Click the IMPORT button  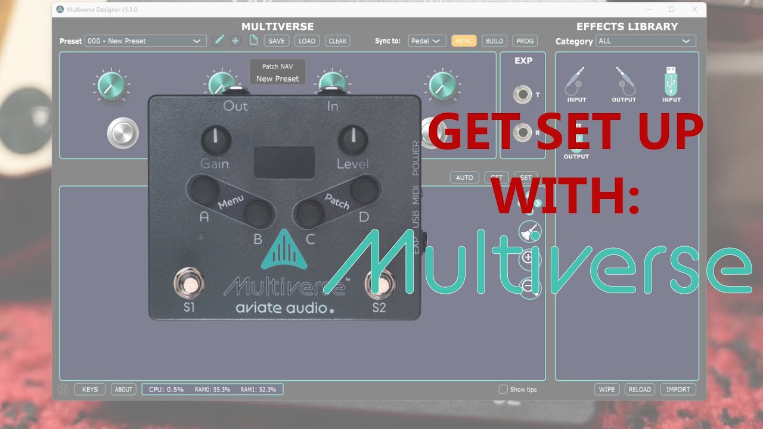(678, 389)
